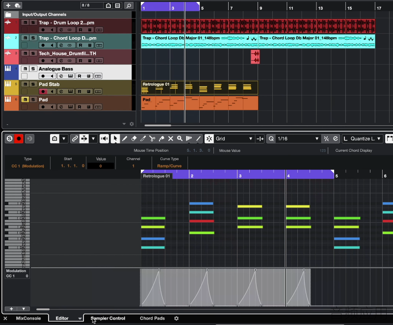Click the find tracks magnifier icon
The image size is (393, 325).
129,5
